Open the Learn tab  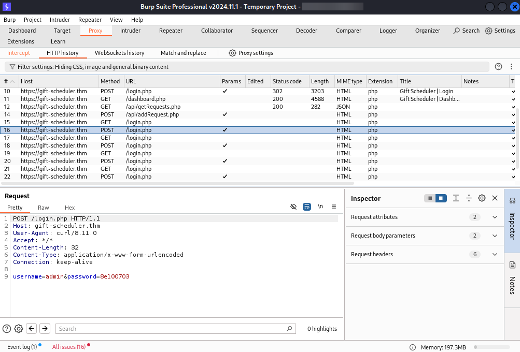(x=58, y=41)
